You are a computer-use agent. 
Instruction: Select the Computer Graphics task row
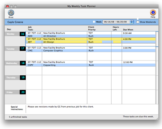click(91, 49)
